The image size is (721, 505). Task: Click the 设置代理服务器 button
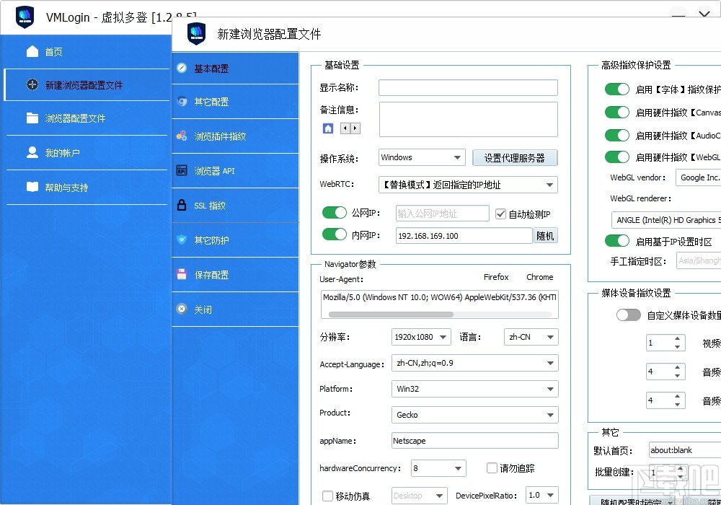click(x=515, y=157)
